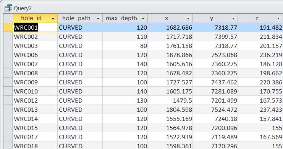Click the z value 191.482
The image size is (283, 149).
pyautogui.click(x=260, y=27)
